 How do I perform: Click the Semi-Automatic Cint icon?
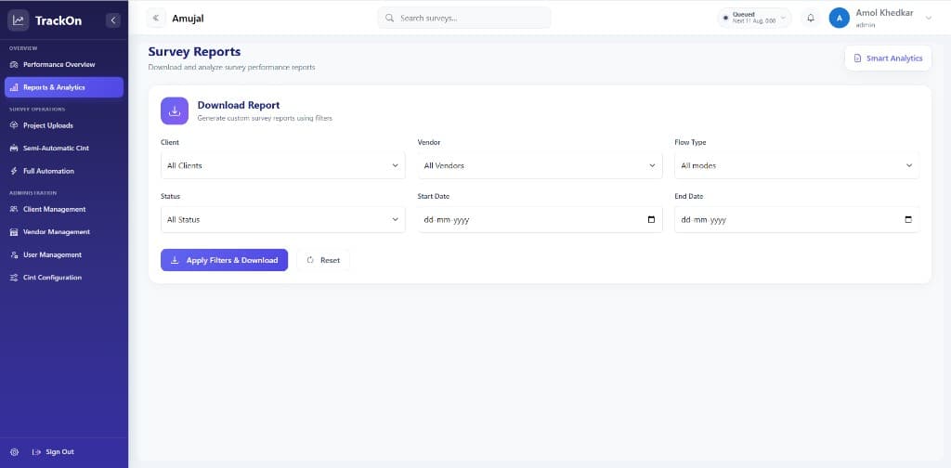pos(15,148)
